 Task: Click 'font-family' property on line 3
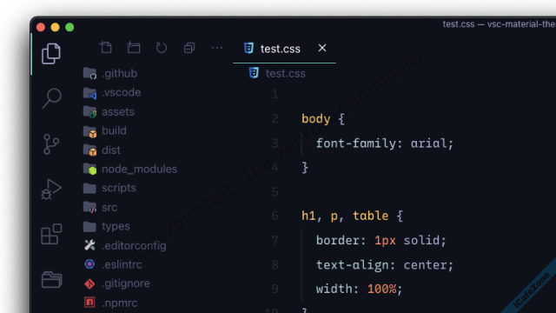click(x=355, y=143)
